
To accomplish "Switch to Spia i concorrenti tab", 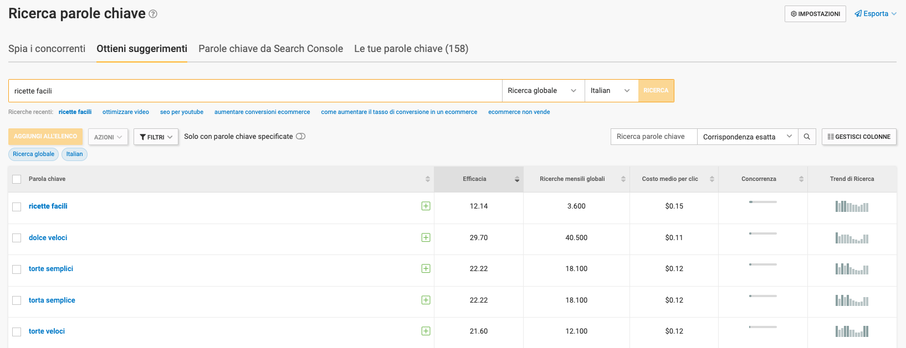I will point(47,49).
